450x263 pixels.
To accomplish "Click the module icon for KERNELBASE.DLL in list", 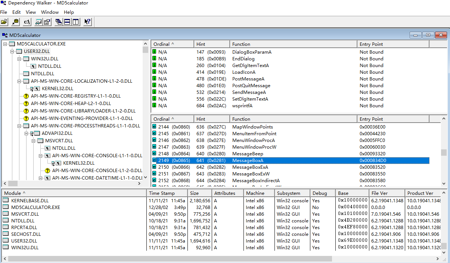I will [x=6, y=200].
